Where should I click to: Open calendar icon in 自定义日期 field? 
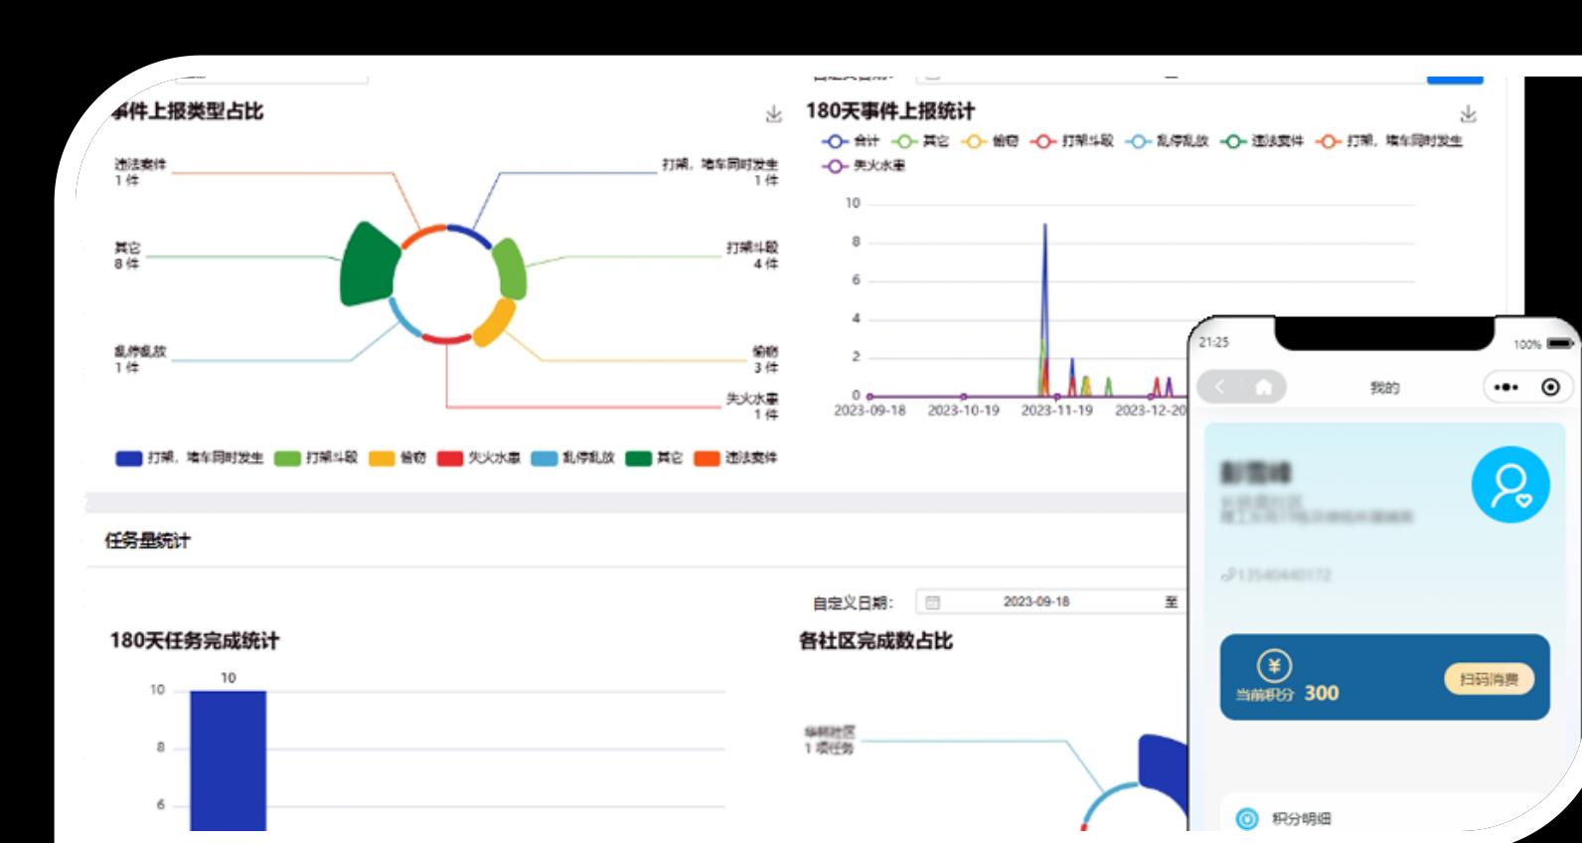point(932,601)
